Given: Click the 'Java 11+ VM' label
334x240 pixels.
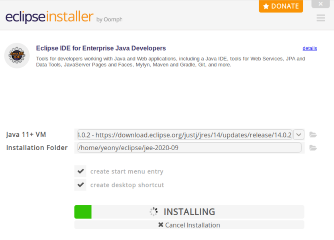Looking at the screenshot, I should [26, 135].
